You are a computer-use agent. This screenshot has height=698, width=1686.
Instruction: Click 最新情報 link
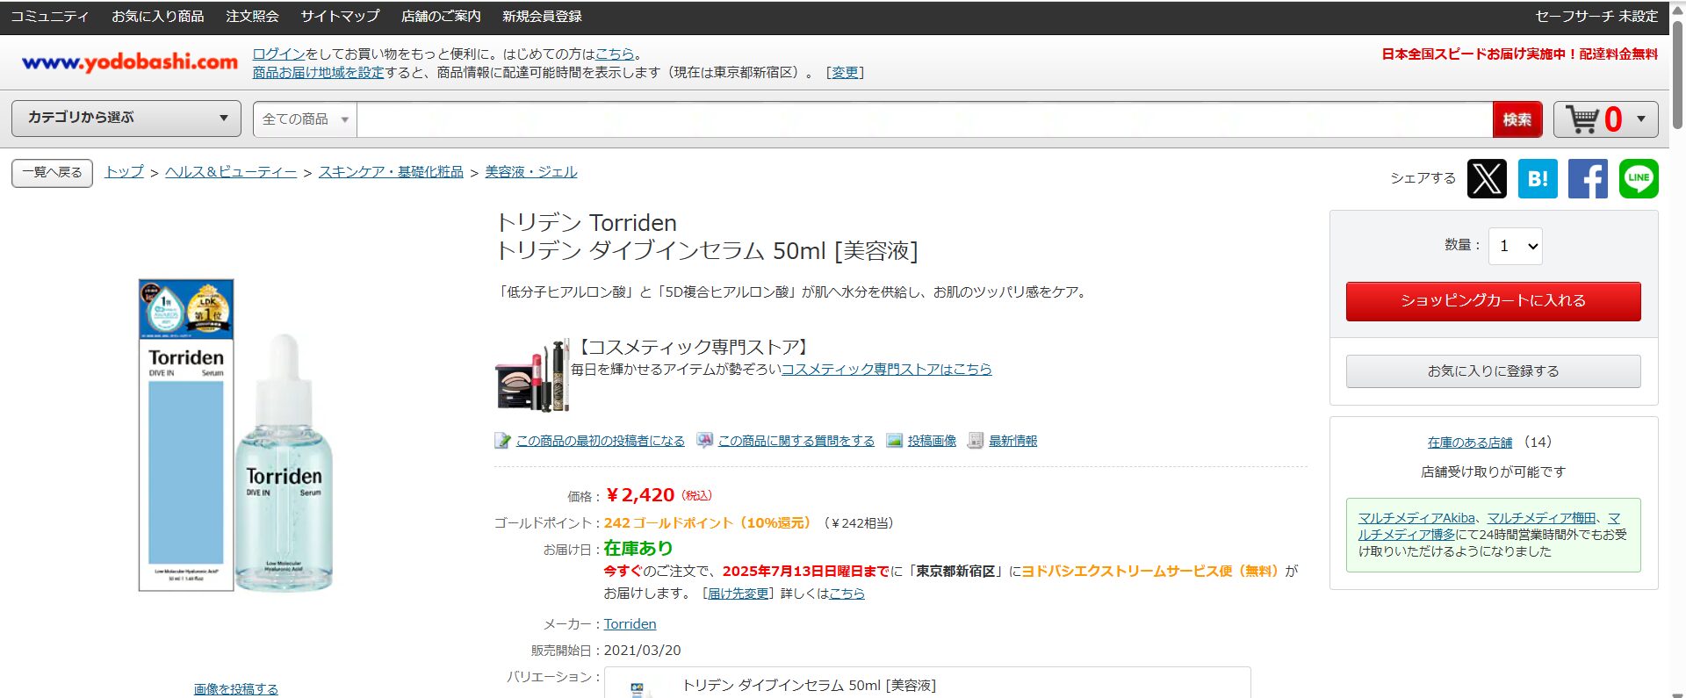[1012, 441]
